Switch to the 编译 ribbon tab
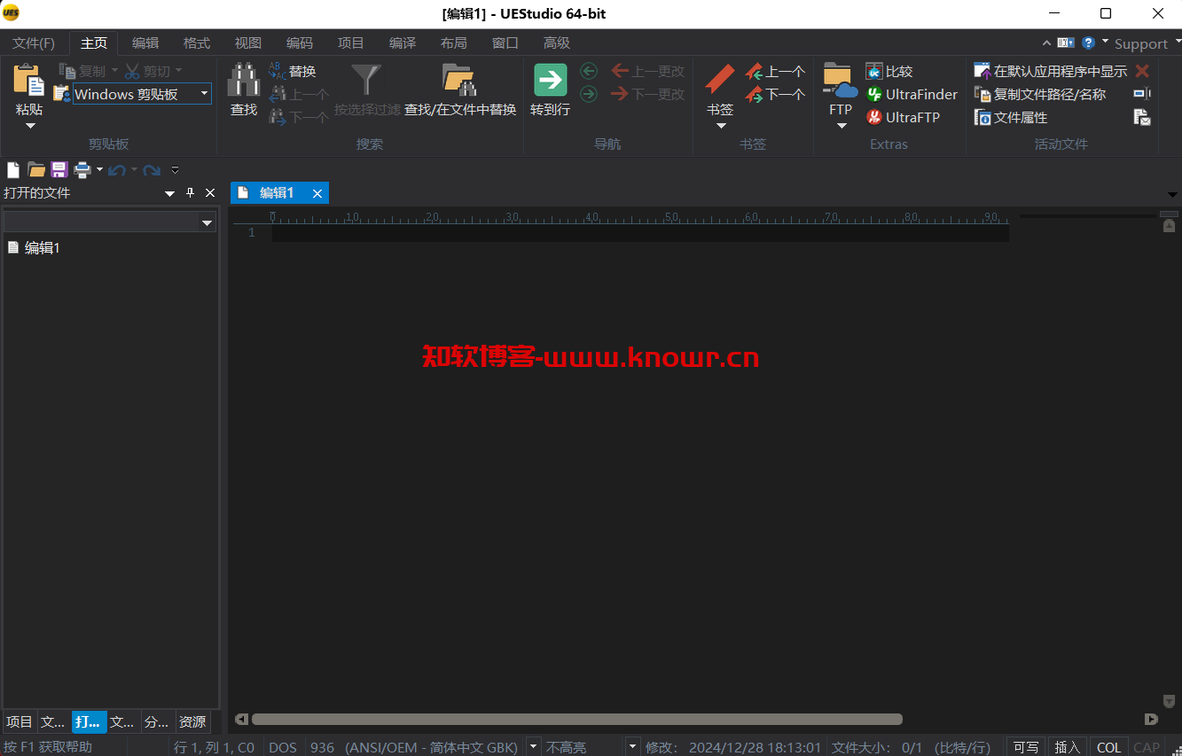1182x756 pixels. tap(403, 43)
